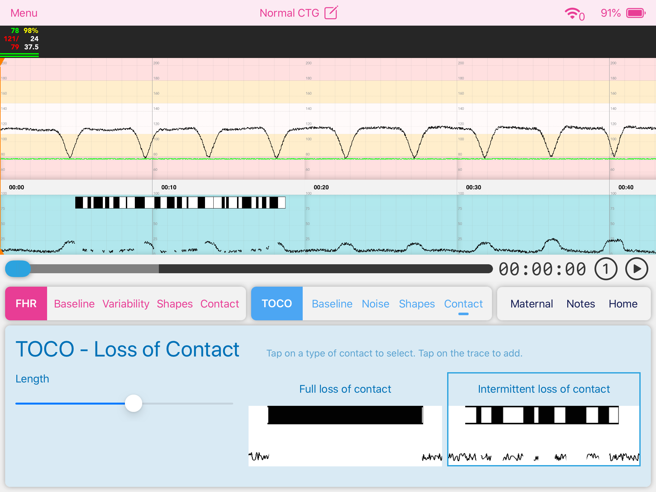Tap the playback speed 1 circle icon
The width and height of the screenshot is (656, 492).
click(606, 269)
